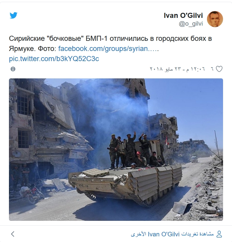
Task: Click the Twitter bird logo
Action: [13, 15]
